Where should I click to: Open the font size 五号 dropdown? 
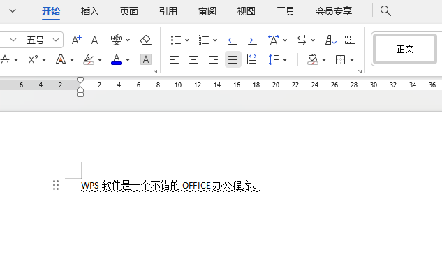pos(41,40)
